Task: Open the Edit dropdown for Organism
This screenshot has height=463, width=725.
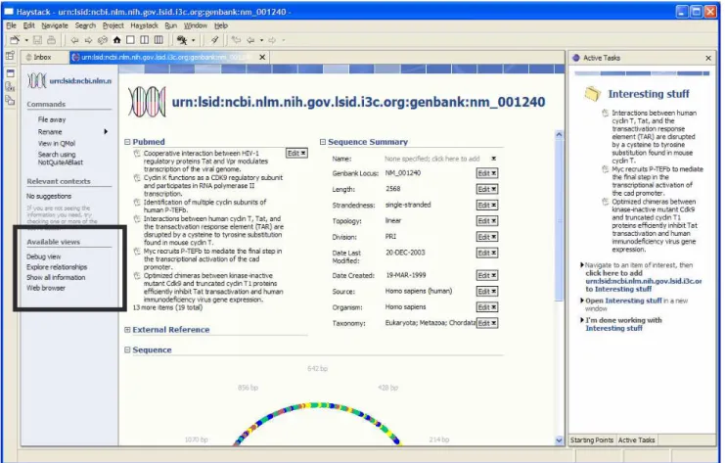Action: (x=487, y=307)
